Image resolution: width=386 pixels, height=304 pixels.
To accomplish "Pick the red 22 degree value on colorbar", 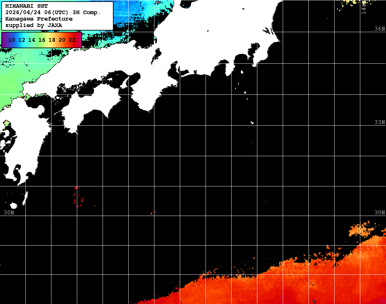I will (x=72, y=40).
